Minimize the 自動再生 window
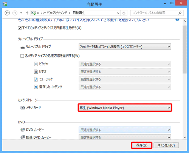 [164, 3]
